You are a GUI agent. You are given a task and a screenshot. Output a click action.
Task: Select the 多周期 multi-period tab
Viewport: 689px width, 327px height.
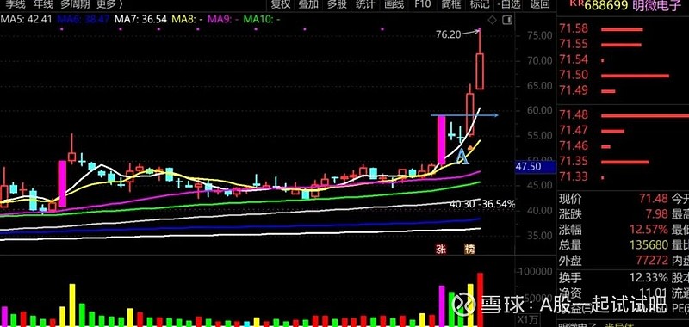[x=75, y=4]
